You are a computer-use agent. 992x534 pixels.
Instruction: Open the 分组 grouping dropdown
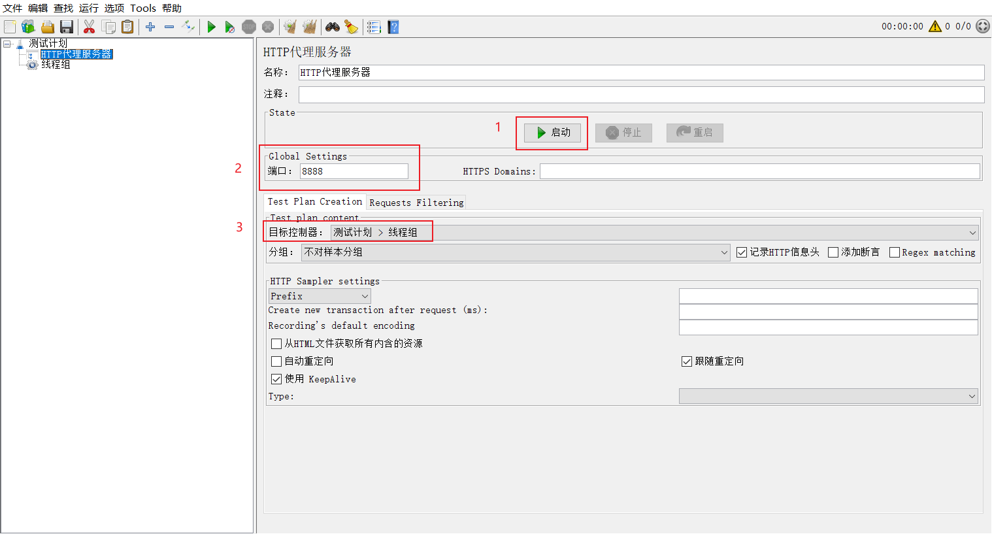point(515,252)
